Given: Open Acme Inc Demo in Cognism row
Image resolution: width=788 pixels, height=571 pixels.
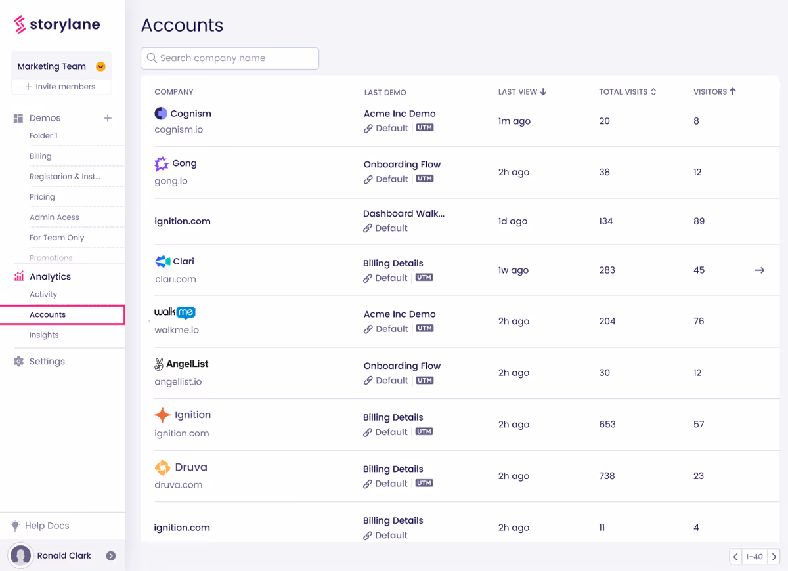Looking at the screenshot, I should coord(400,114).
